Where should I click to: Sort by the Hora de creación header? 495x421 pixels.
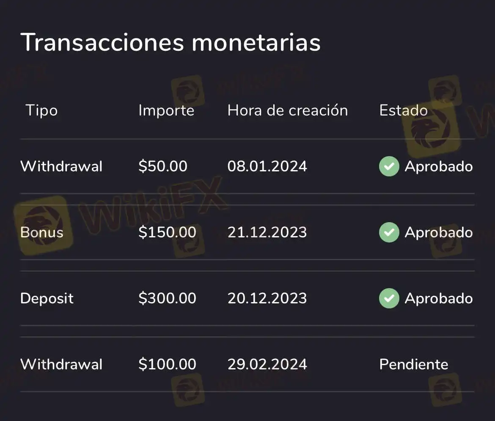point(287,110)
